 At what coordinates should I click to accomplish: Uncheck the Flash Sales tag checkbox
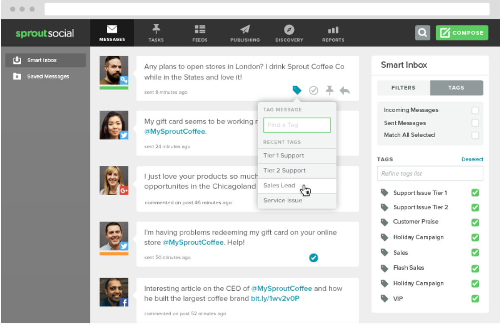(x=475, y=268)
